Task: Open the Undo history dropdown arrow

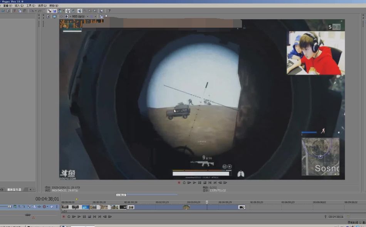Action: [36, 11]
